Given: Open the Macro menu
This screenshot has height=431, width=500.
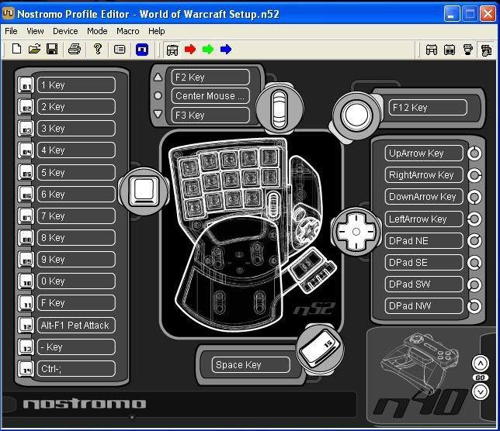Looking at the screenshot, I should point(128,31).
